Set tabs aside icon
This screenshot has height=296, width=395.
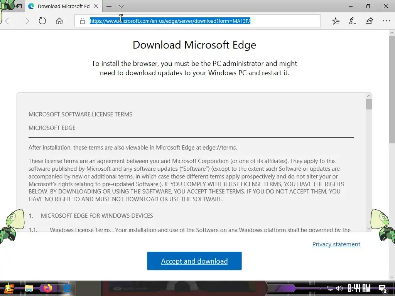pos(19,6)
